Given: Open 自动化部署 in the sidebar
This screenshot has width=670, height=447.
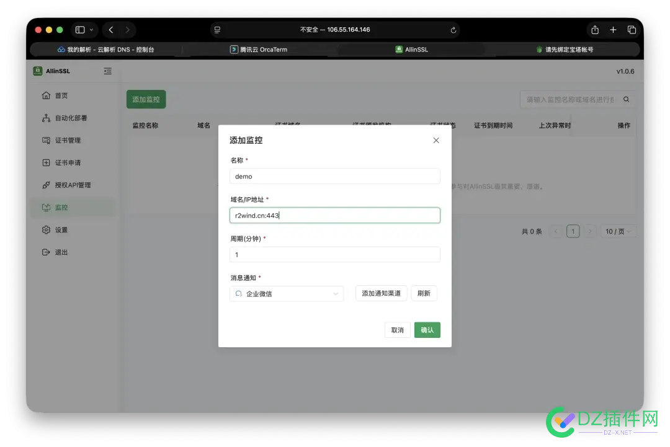Looking at the screenshot, I should (73, 118).
